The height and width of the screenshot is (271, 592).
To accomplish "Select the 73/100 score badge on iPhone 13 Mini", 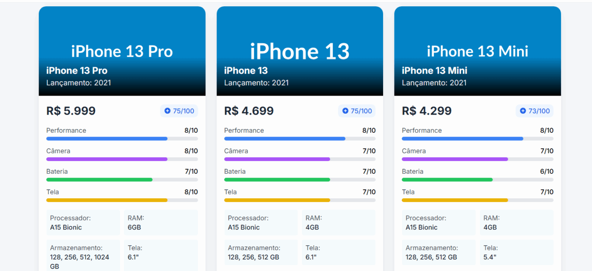I will click(x=534, y=111).
